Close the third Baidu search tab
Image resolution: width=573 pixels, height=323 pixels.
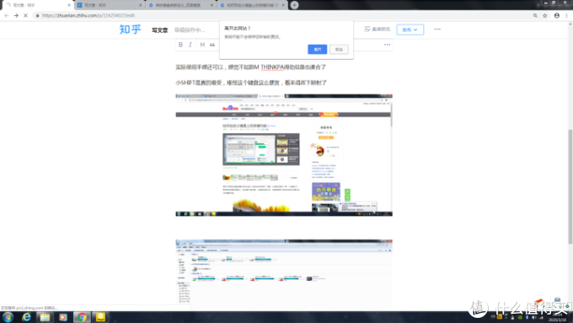tap(212, 5)
